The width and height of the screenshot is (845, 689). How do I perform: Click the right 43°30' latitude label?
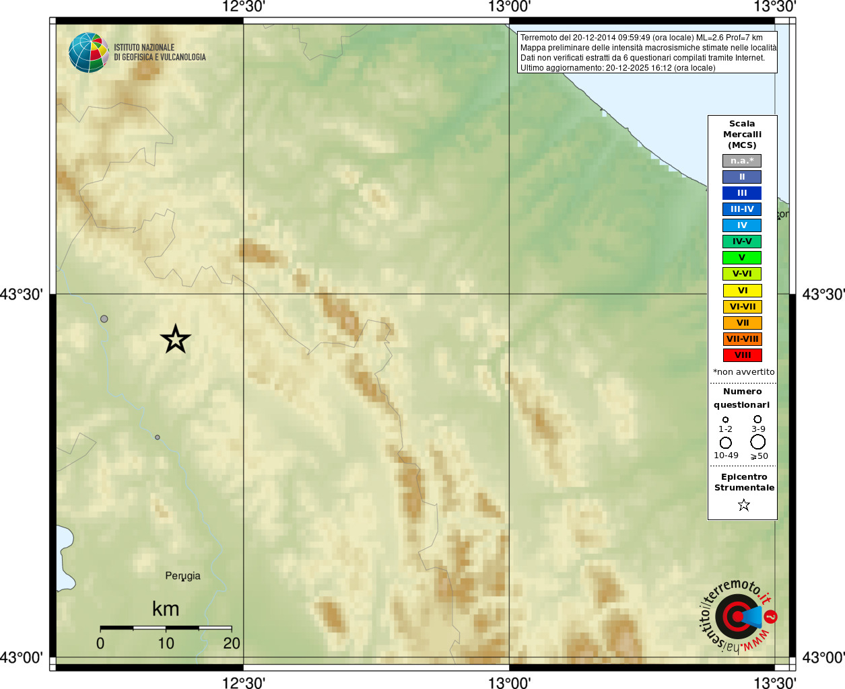click(x=823, y=295)
